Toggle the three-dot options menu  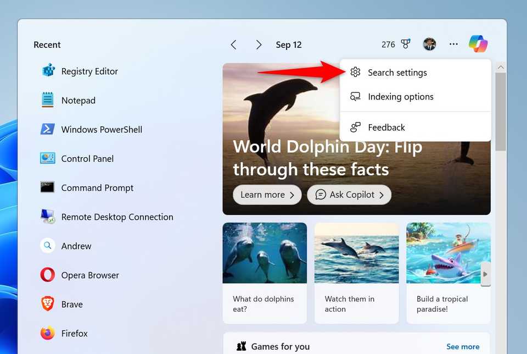[x=453, y=45]
